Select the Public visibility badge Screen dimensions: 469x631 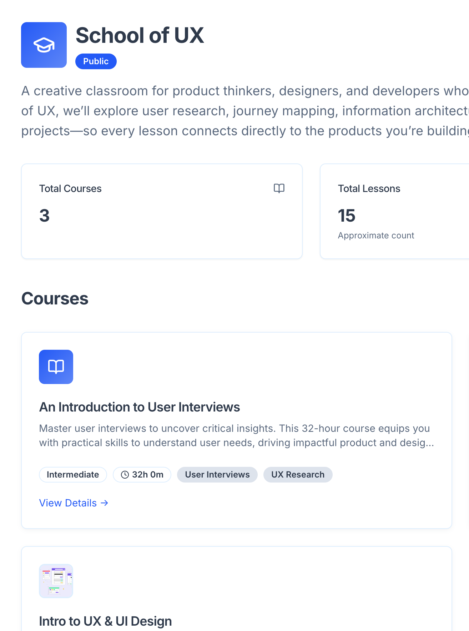(x=96, y=61)
